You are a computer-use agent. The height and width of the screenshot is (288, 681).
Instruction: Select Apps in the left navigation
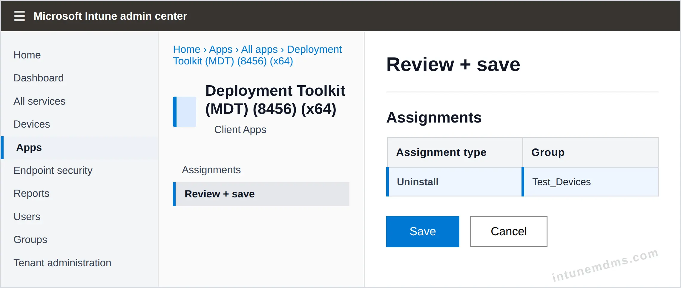coord(79,148)
